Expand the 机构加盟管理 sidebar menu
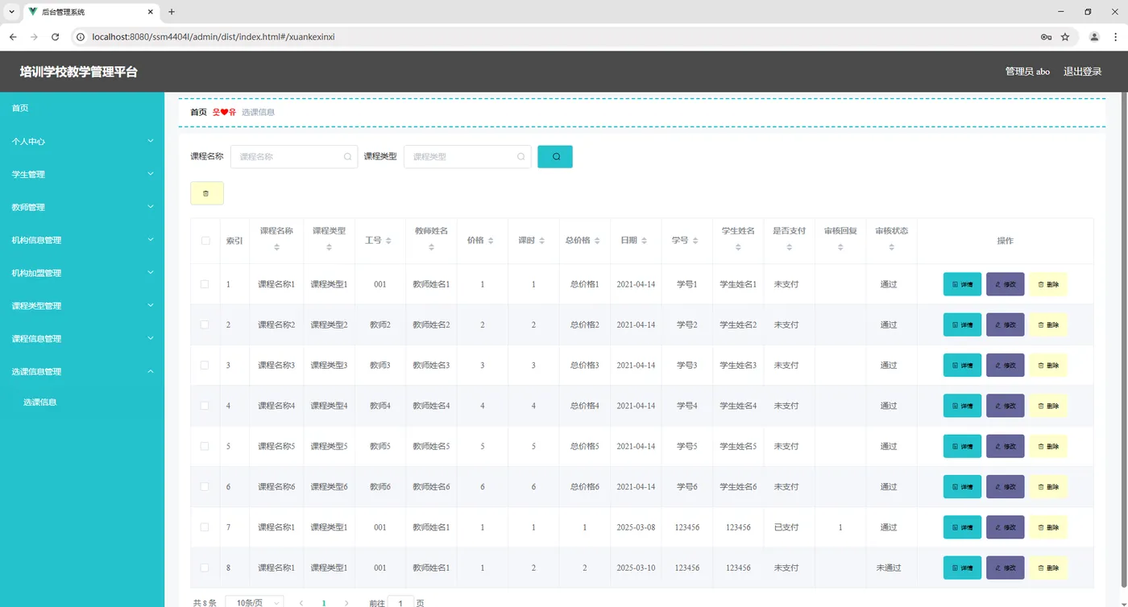This screenshot has width=1128, height=607. click(x=82, y=273)
